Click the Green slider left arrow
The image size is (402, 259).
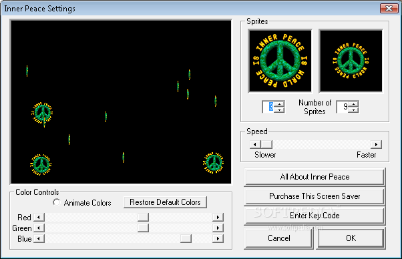click(39, 228)
